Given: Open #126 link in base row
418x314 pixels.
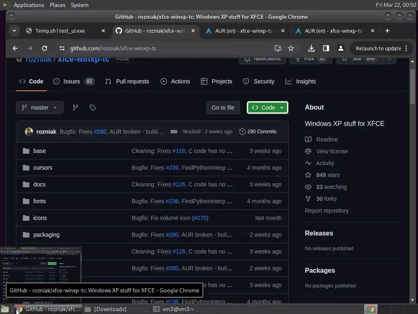Looking at the screenshot, I should pyautogui.click(x=179, y=151).
